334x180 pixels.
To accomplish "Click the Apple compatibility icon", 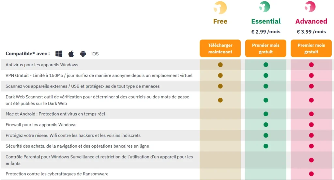I will click(x=71, y=54).
